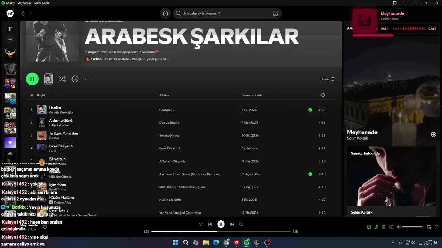Screen dimensions: 442x248
Task: Open the Home page button
Action: pos(165,13)
